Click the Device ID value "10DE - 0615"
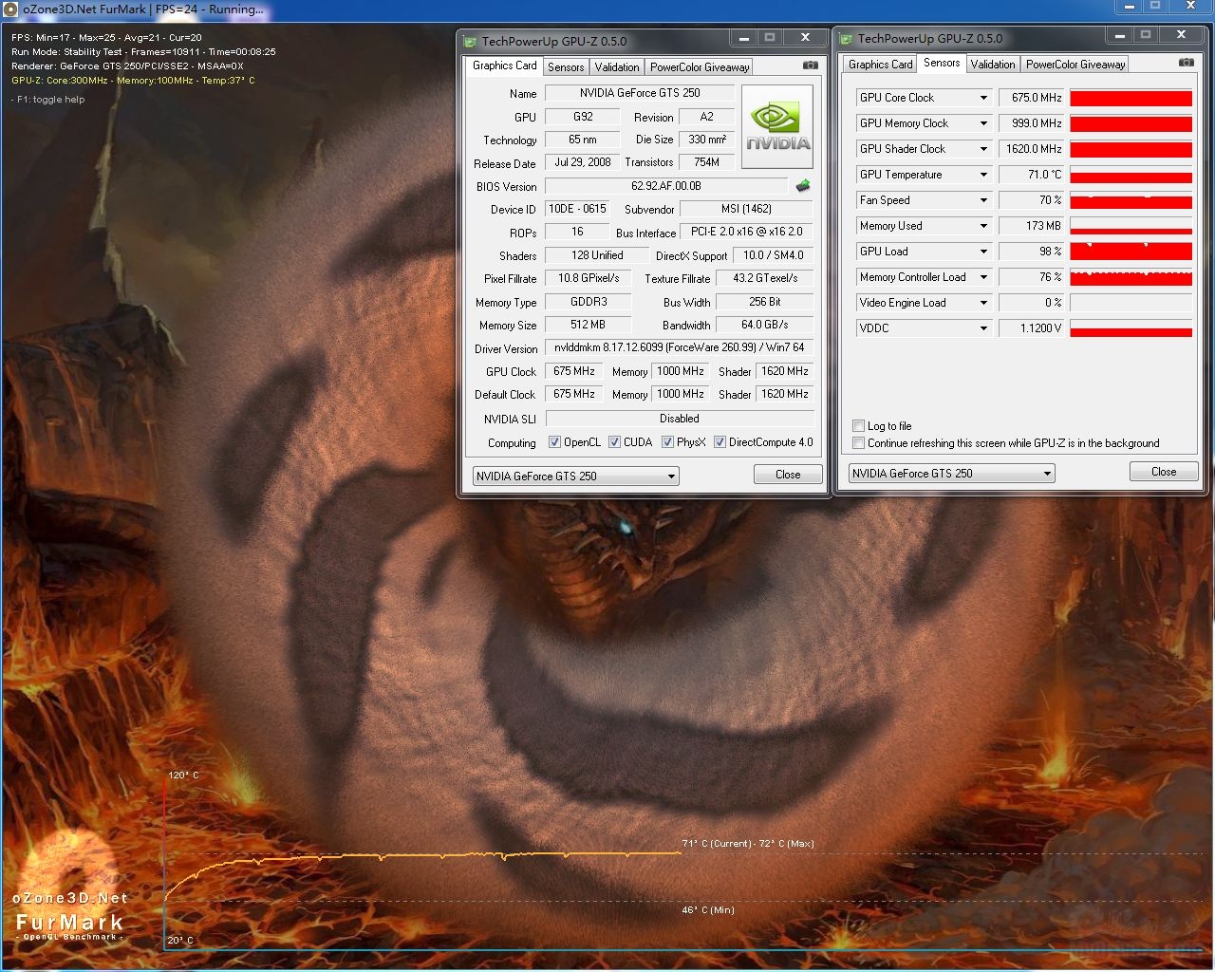The image size is (1215, 972). point(577,209)
